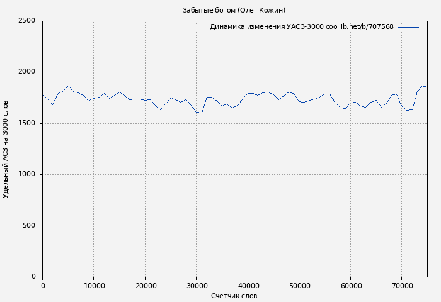Screen dimensions: 441x302
Task: Click the 70000 label on the x-axis
Action: coord(402,286)
